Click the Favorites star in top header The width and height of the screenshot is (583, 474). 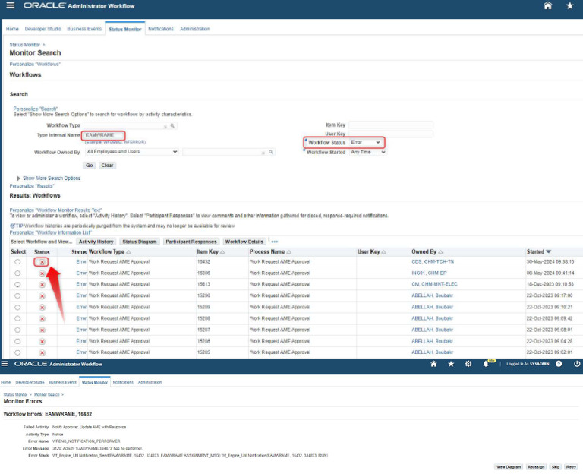click(569, 5)
